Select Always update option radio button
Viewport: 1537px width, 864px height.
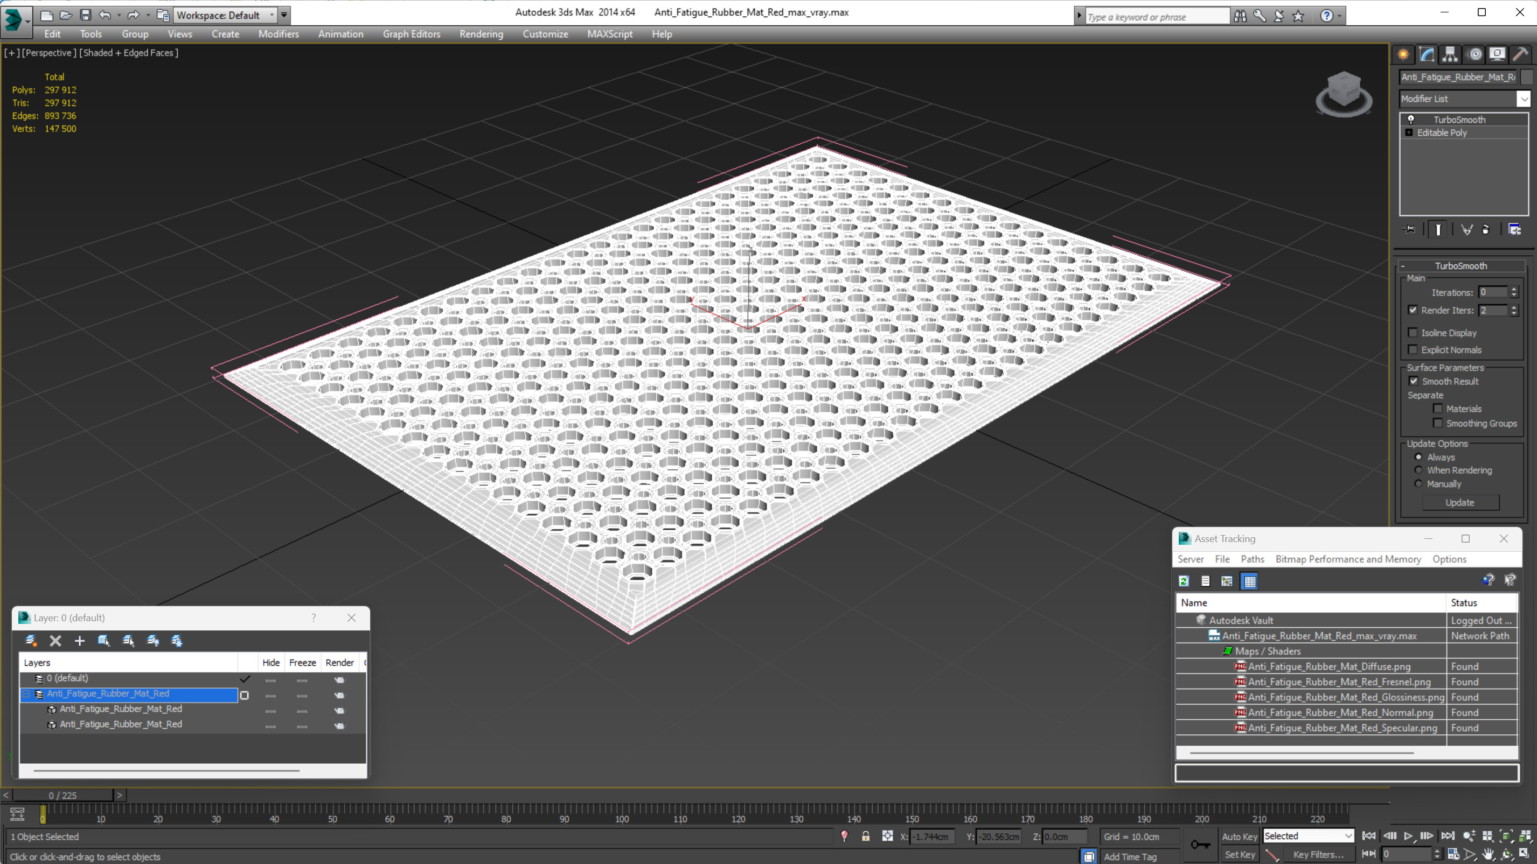pos(1418,457)
